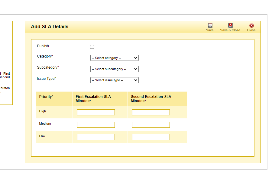This screenshot has width=275, height=172.
Task: Enable the Publish checkbox
Action: 92,47
